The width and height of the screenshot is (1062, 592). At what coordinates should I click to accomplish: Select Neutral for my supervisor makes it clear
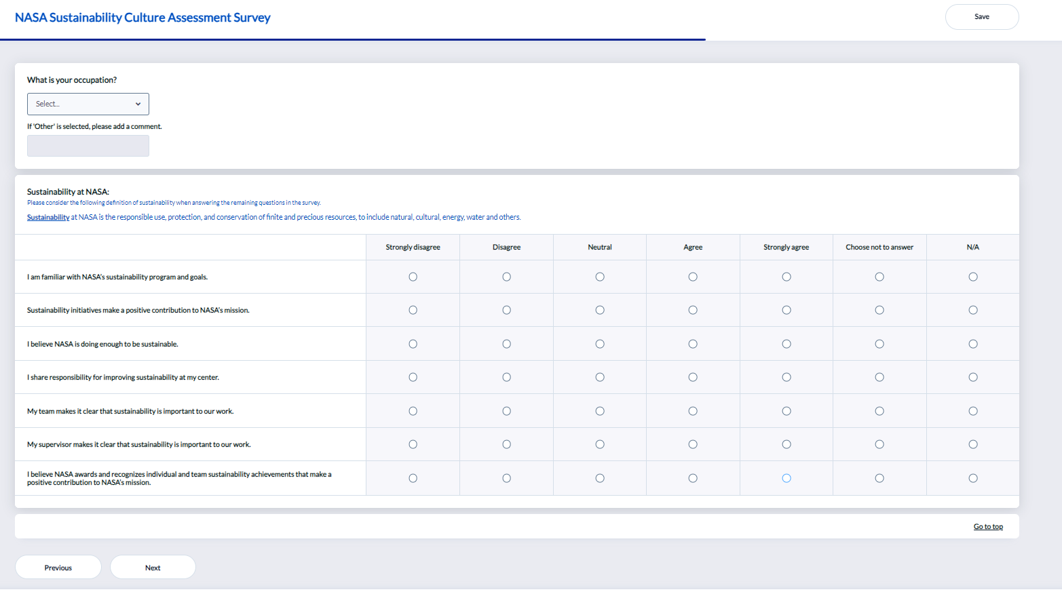coord(600,444)
